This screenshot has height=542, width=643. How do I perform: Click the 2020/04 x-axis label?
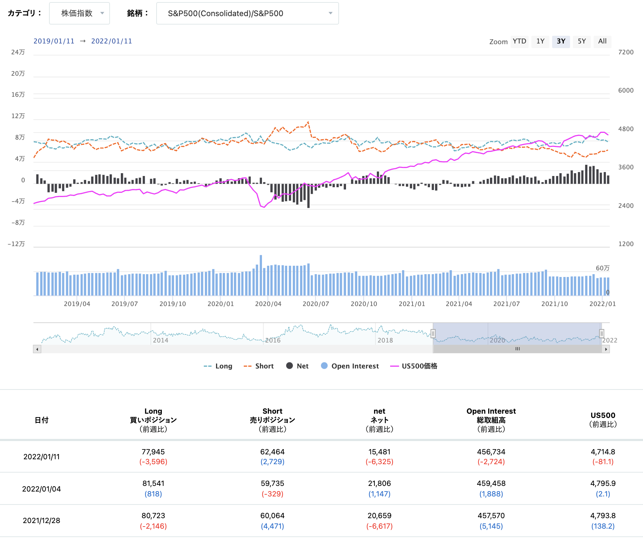click(x=268, y=304)
